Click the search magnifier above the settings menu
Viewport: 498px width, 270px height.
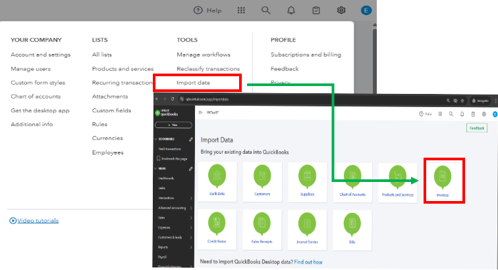266,11
